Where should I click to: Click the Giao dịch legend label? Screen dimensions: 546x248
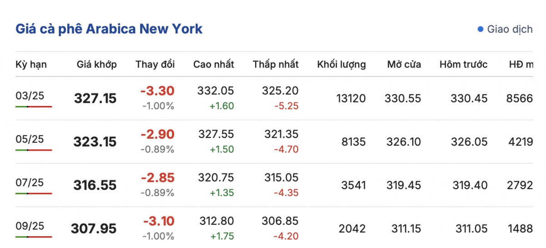pyautogui.click(x=510, y=30)
